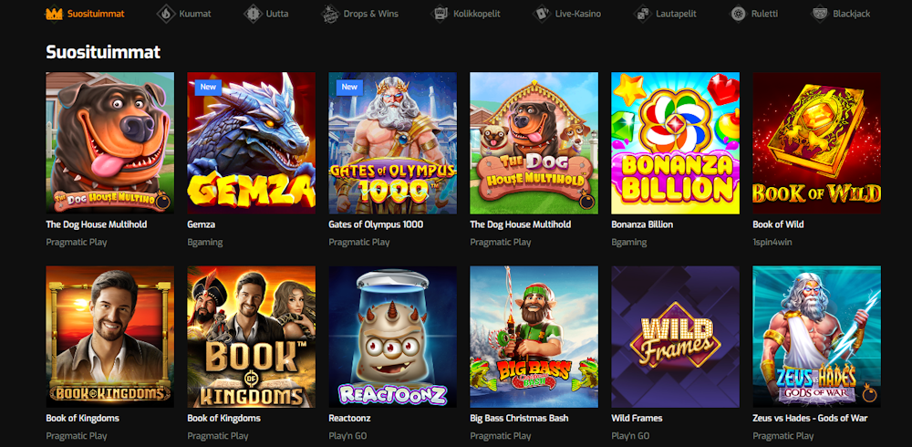Click the Kolikkopelit slot machine icon
This screenshot has width=912, height=447.
click(x=440, y=14)
